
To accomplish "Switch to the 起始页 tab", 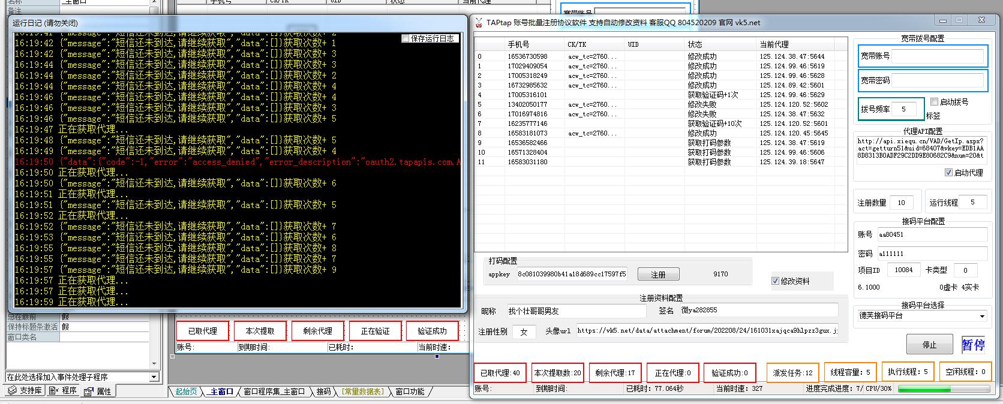I will (186, 392).
